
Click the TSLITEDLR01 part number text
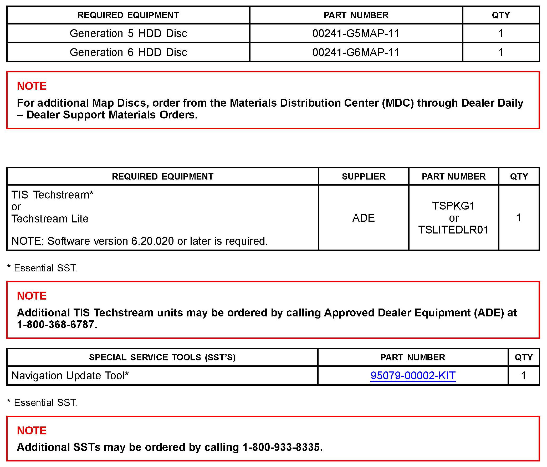(x=453, y=230)
